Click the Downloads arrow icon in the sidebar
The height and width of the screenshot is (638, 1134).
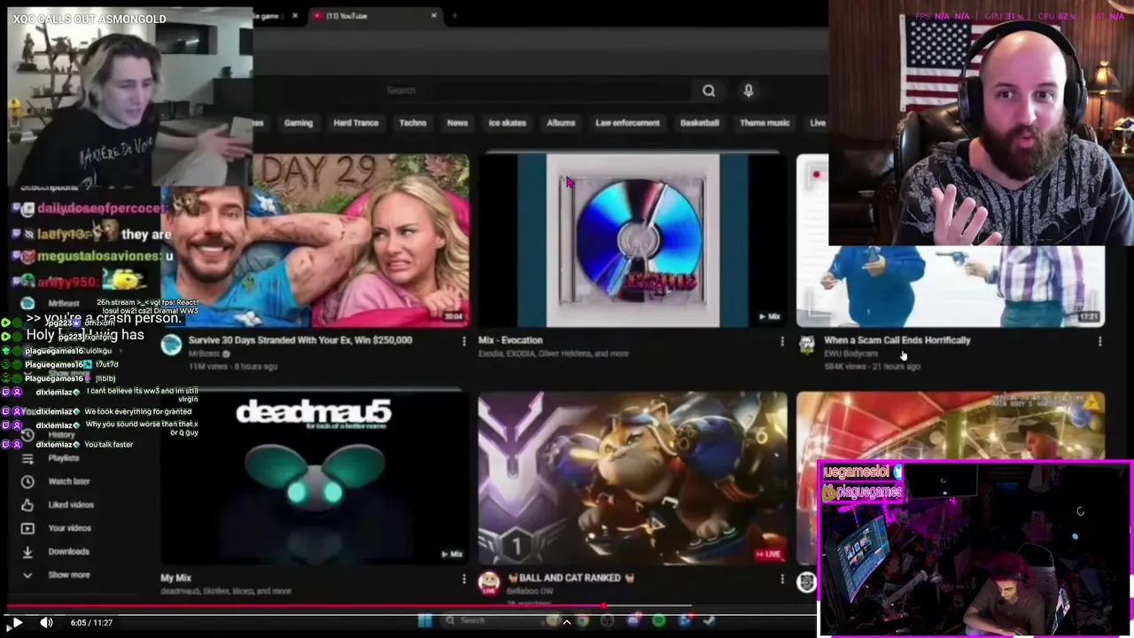(27, 551)
